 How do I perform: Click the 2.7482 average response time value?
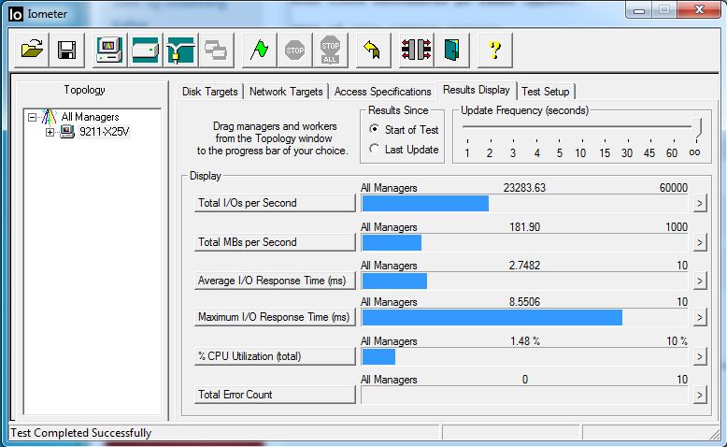point(524,265)
